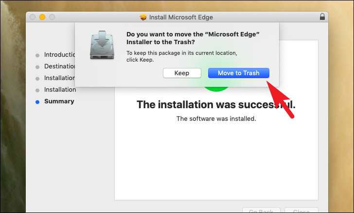This screenshot has width=354, height=213.
Task: Click the blue bullet beside Summary
Action: click(37, 102)
